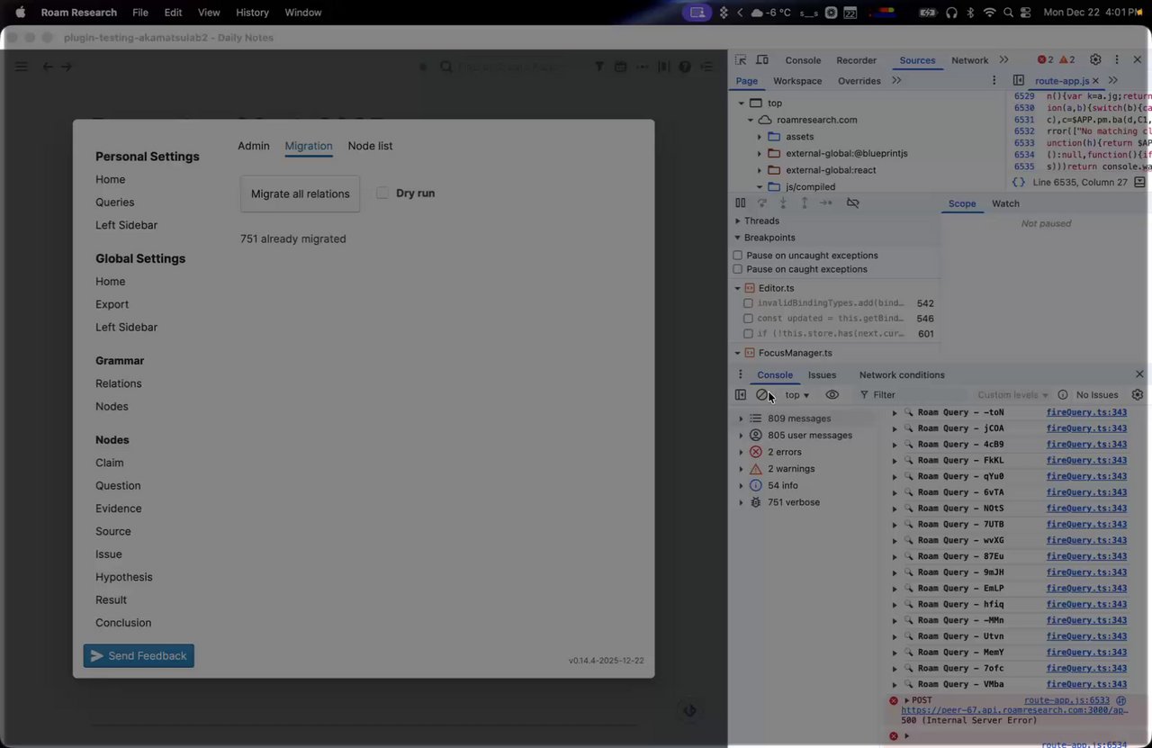1152x748 pixels.
Task: Open the Network conditions drawer tab
Action: pos(902,375)
